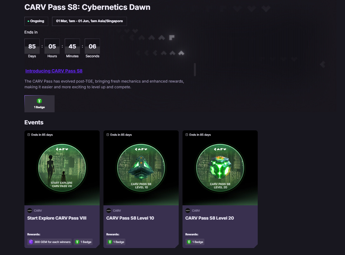Viewport: 345px width, 255px height.
Task: Click CARV logo icon on Level 20 card
Action: point(188,210)
